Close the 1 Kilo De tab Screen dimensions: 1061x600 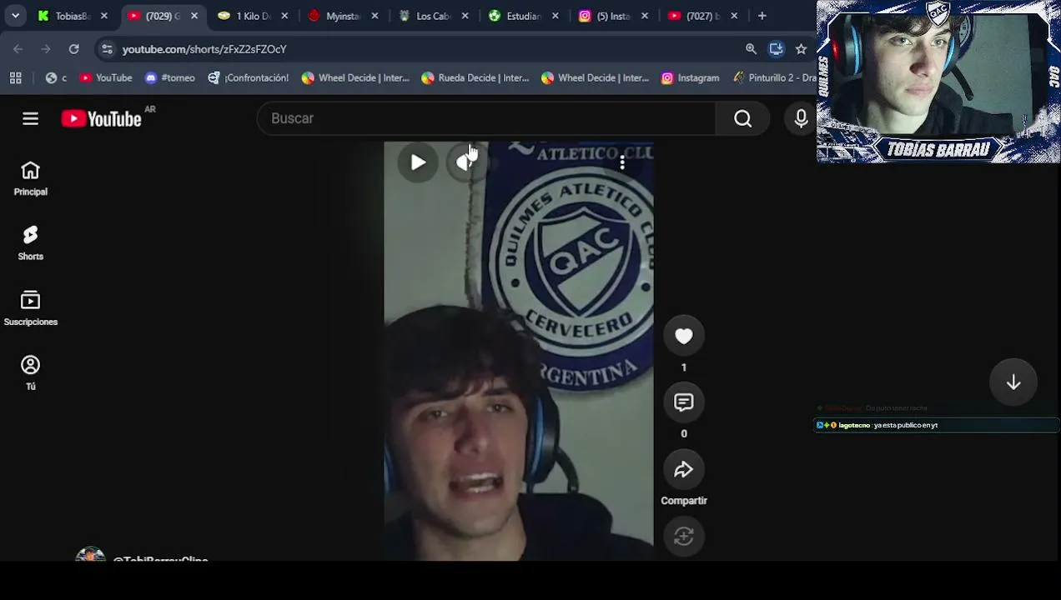pyautogui.click(x=284, y=16)
